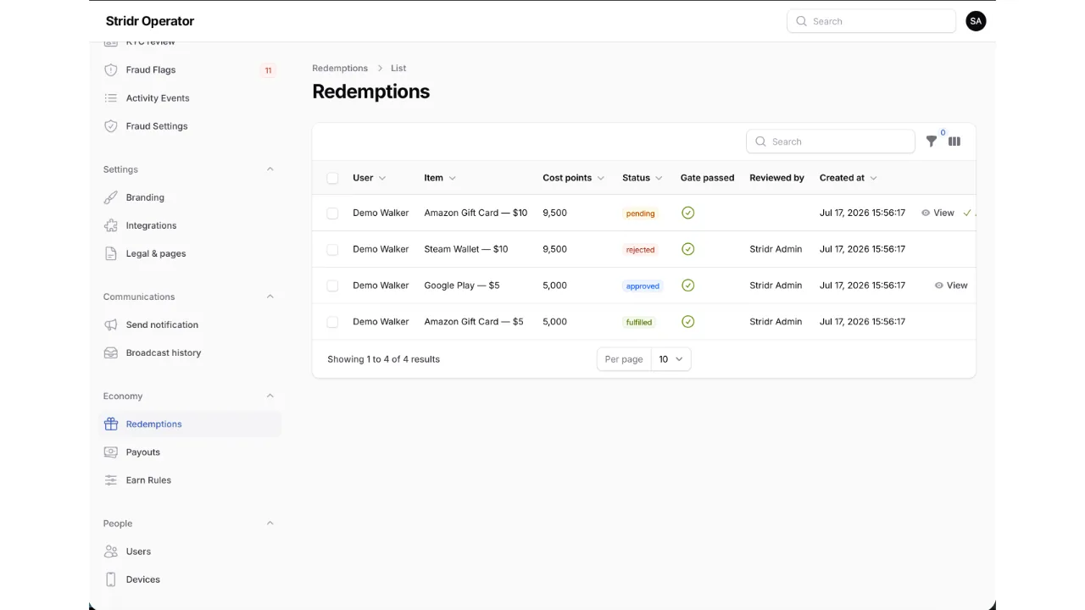
Task: Open the Users page
Action: coord(190,552)
